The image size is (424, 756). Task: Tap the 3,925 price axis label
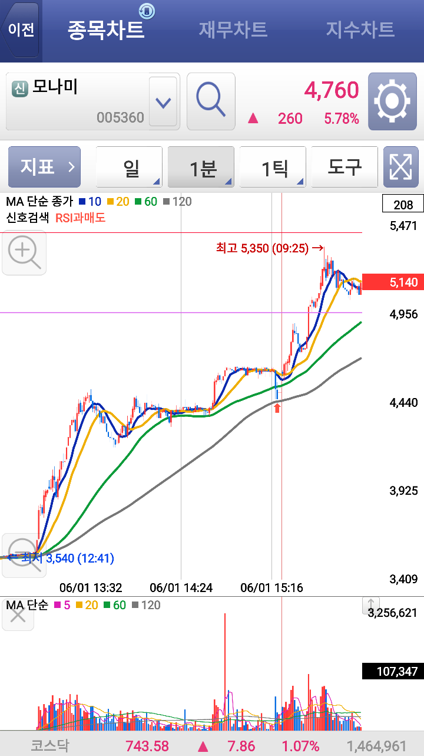(403, 491)
